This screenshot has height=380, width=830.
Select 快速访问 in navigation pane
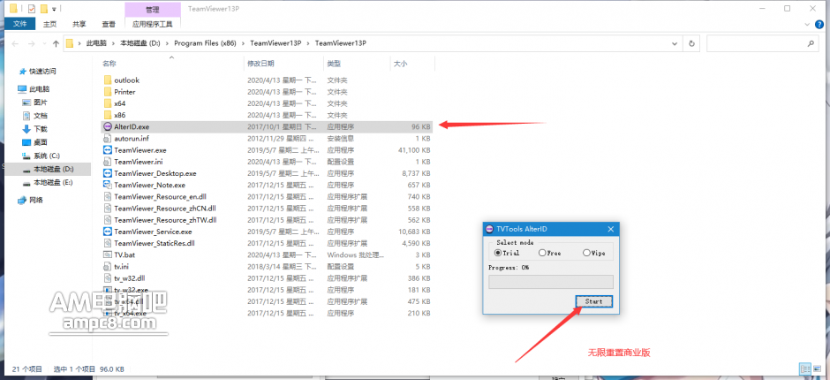pos(42,71)
